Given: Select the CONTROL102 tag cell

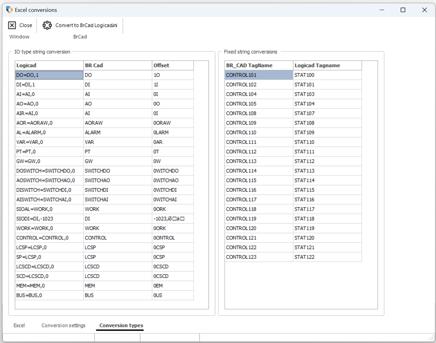Looking at the screenshot, I should point(259,85).
